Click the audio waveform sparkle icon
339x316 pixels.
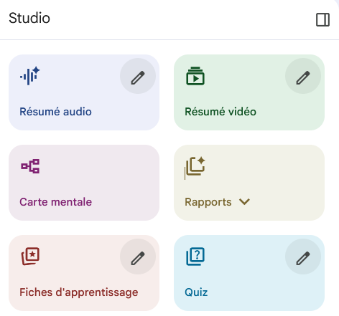pyautogui.click(x=29, y=76)
